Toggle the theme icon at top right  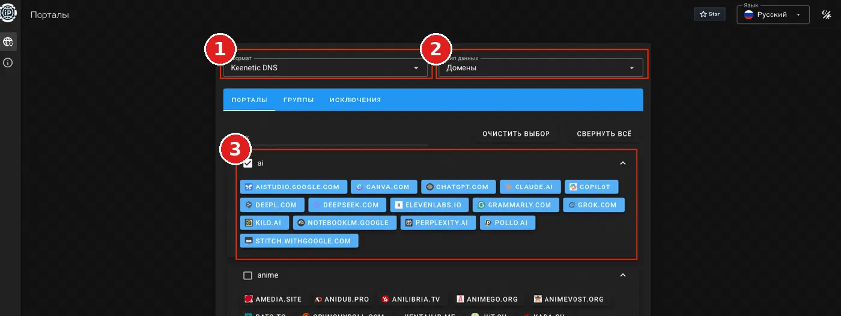(x=826, y=14)
